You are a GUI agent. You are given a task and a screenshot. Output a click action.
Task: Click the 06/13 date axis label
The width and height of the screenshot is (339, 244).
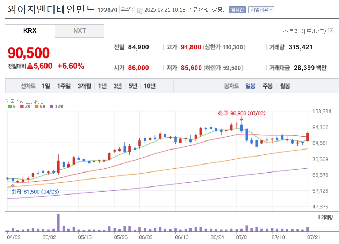pos(182,237)
